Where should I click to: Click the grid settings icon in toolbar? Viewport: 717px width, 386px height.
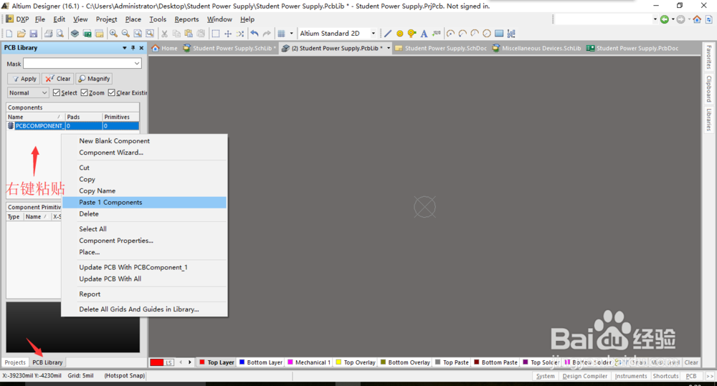coord(282,34)
